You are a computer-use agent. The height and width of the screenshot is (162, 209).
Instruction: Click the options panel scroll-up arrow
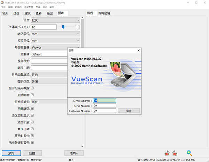[82, 18]
